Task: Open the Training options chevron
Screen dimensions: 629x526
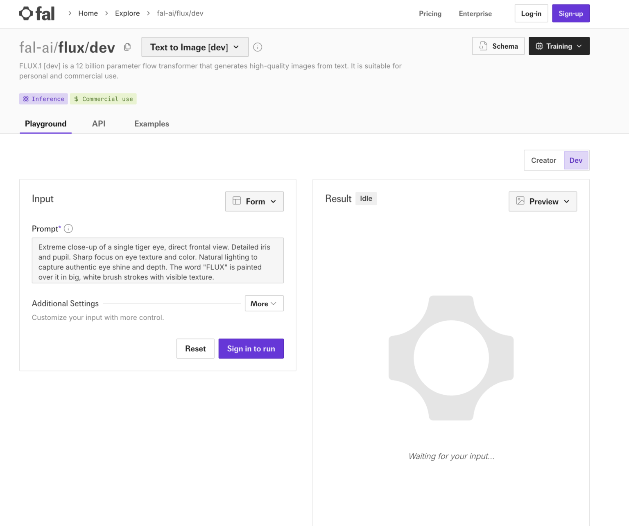Action: tap(579, 46)
